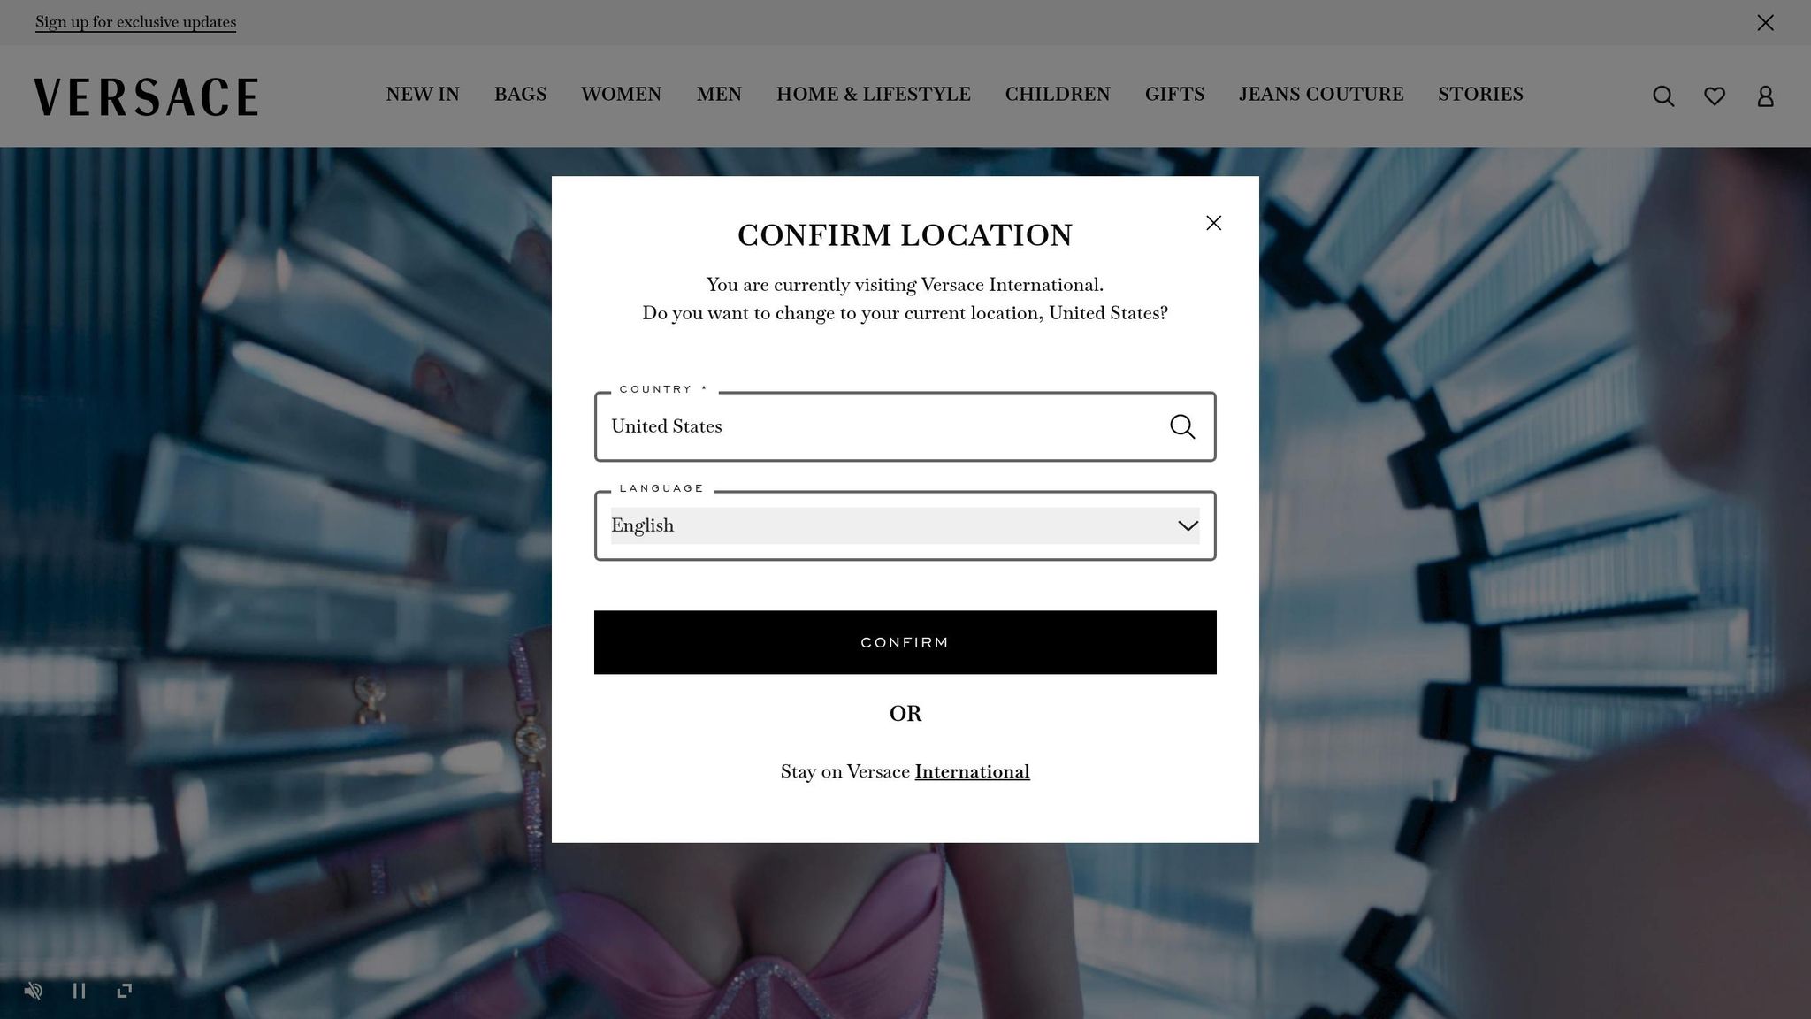Click the Confirm Location heading text
Image resolution: width=1811 pixels, height=1019 pixels.
point(905,235)
